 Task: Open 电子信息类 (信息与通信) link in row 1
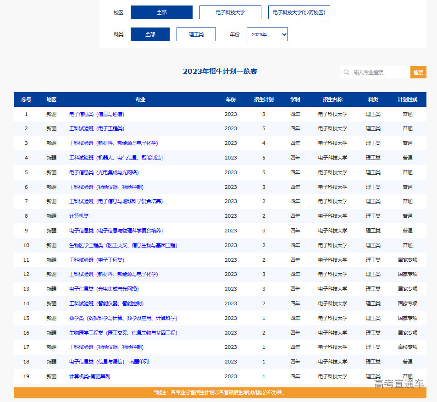pos(97,114)
